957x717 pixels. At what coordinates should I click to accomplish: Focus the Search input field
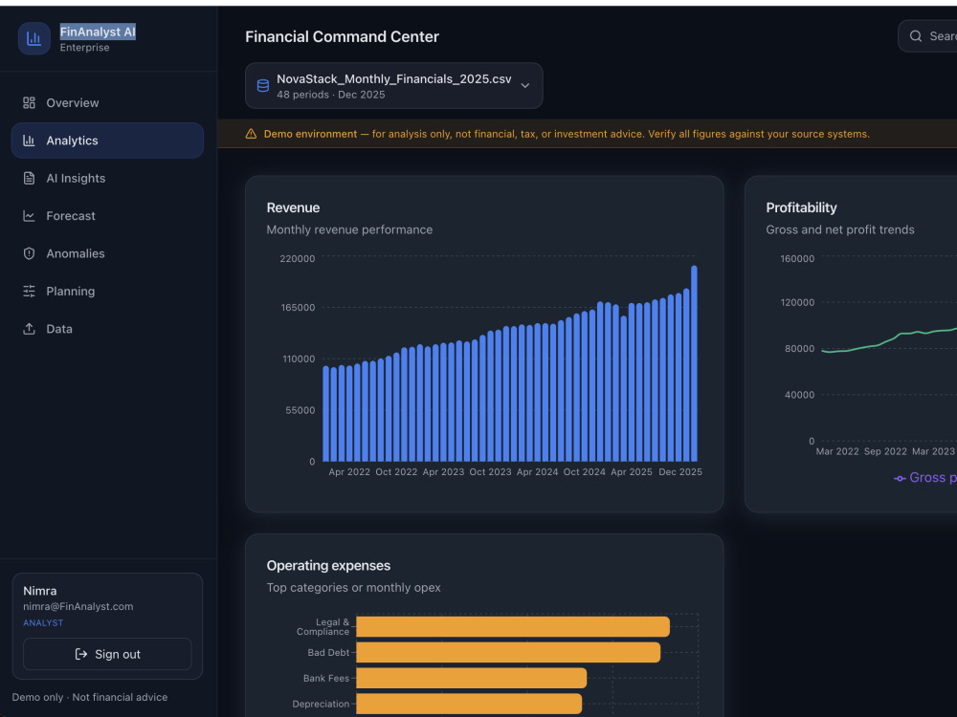coord(927,36)
